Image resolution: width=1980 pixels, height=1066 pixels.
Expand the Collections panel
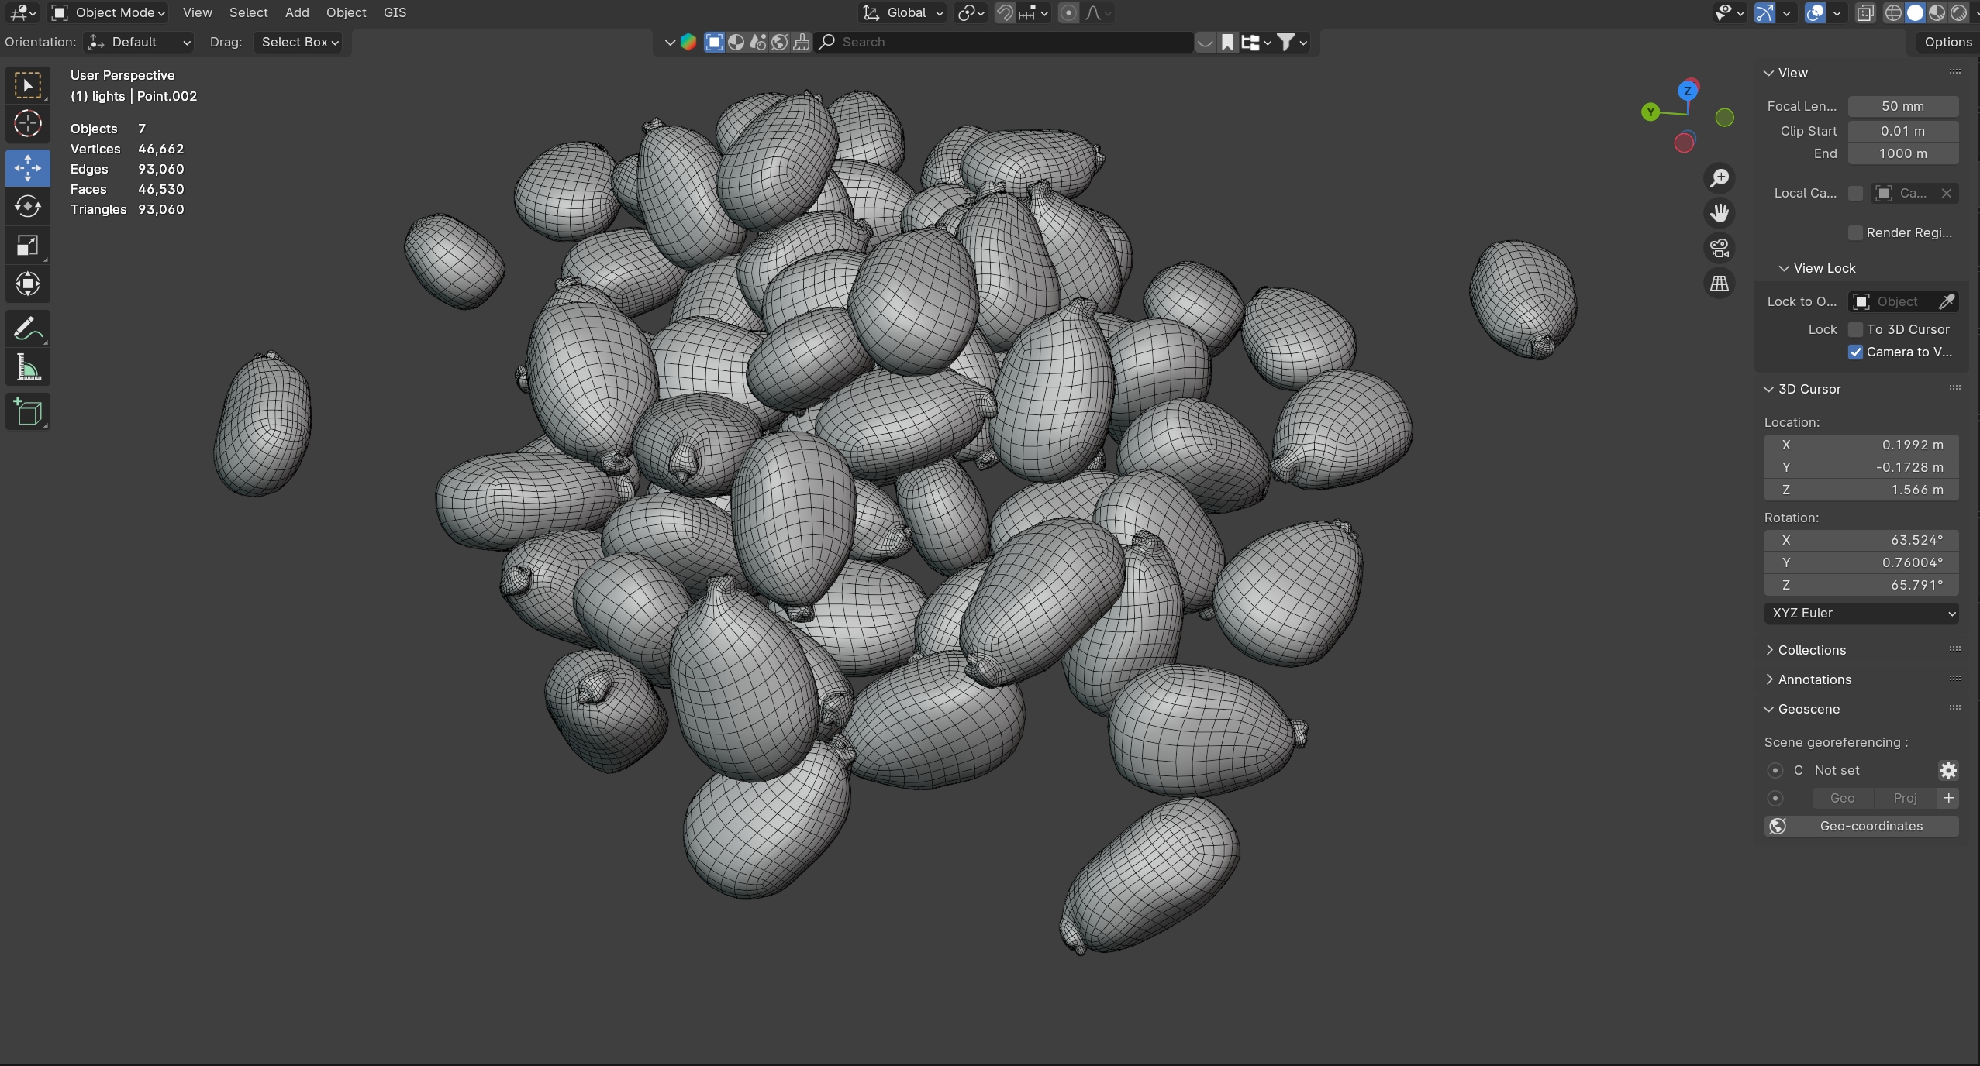pos(1811,650)
